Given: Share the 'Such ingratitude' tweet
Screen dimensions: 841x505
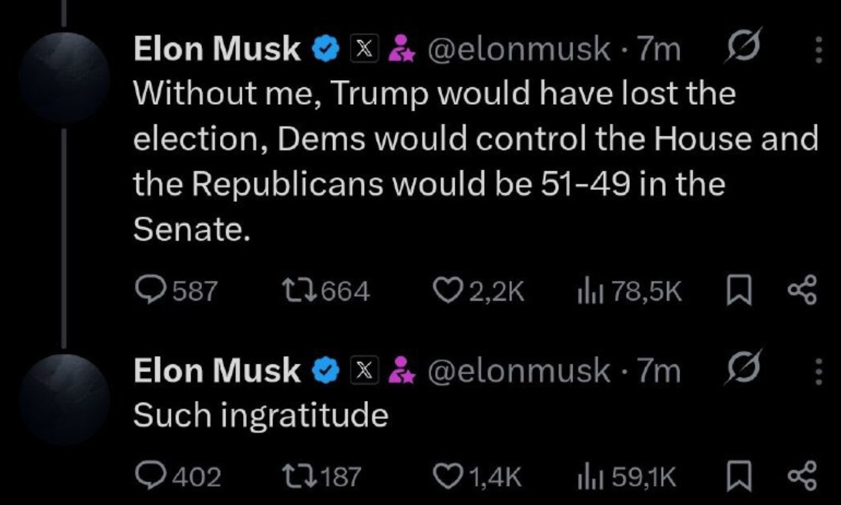Looking at the screenshot, I should tap(801, 477).
